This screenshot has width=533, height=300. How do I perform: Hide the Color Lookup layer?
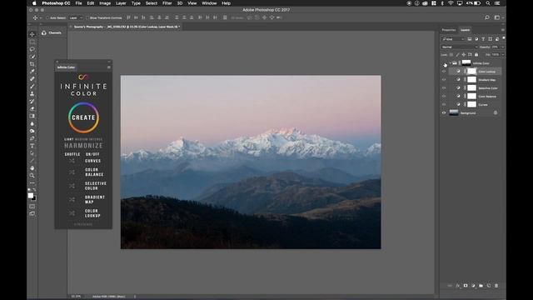[444, 72]
